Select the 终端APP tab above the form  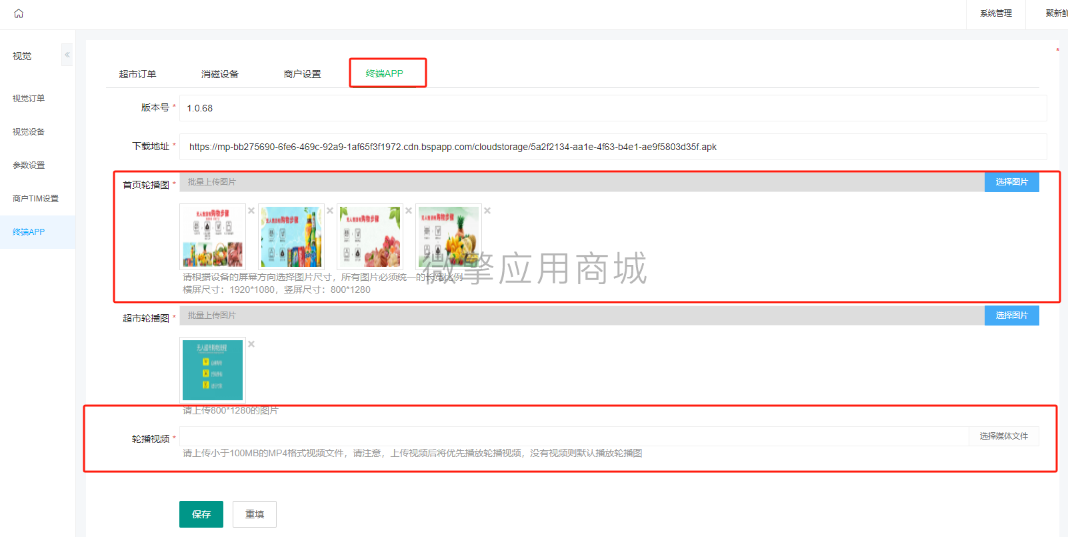(x=385, y=73)
